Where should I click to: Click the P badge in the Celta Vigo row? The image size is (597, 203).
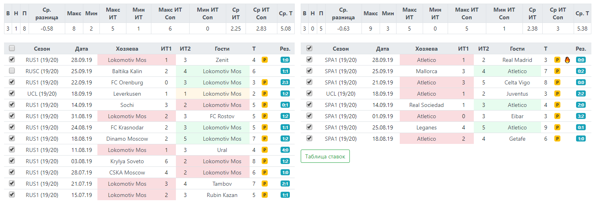pyautogui.click(x=557, y=82)
